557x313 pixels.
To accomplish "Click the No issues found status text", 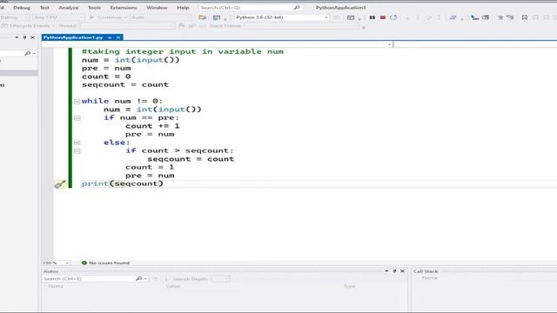I will [109, 263].
